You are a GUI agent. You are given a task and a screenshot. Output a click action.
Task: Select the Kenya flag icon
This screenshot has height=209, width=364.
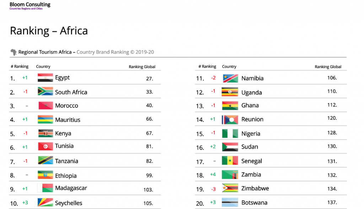(45, 133)
